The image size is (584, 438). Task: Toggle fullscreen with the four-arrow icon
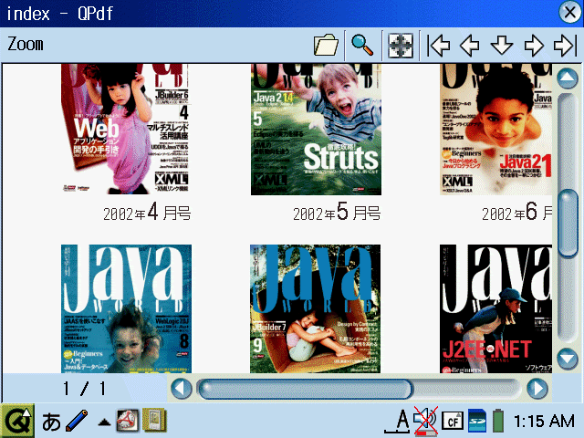click(x=401, y=46)
